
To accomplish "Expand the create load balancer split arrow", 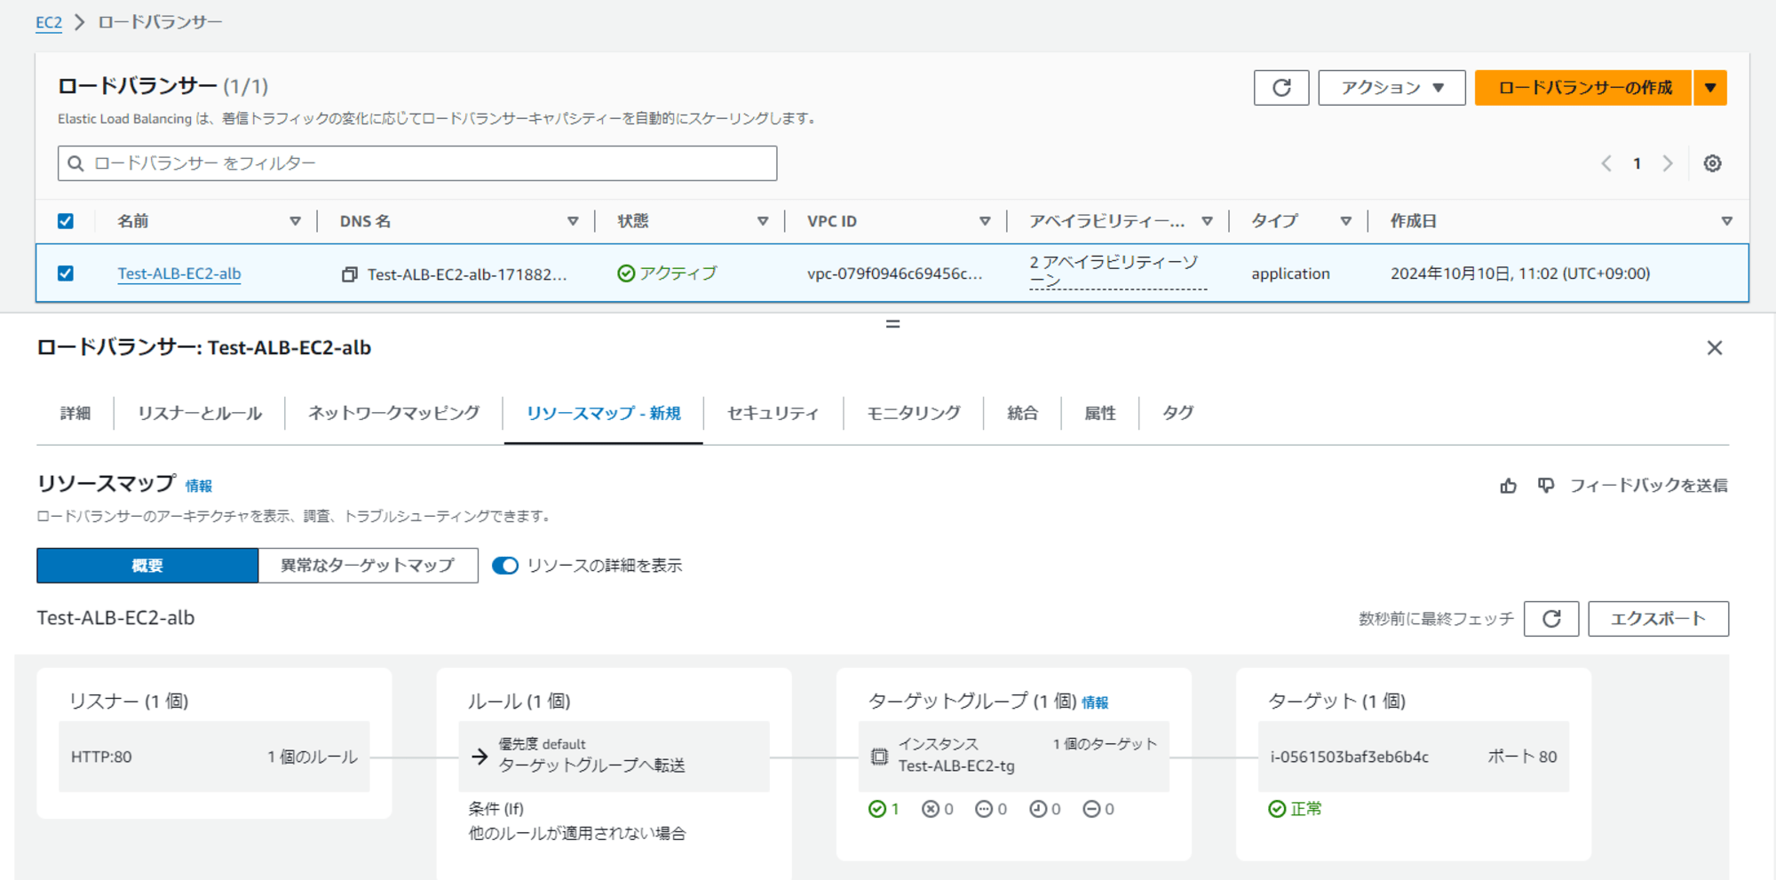I will 1710,88.
